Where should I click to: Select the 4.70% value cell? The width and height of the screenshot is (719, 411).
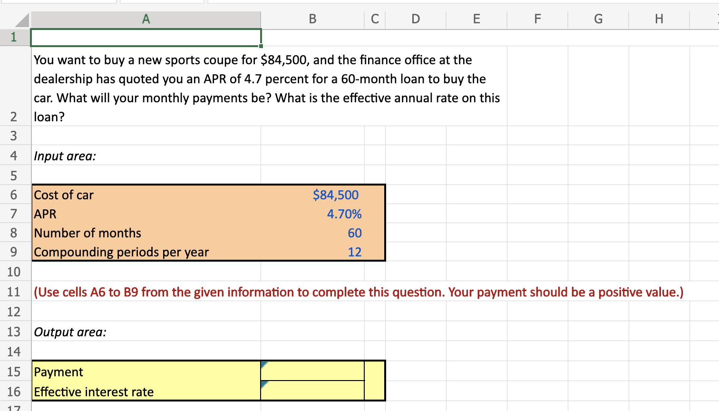pyautogui.click(x=312, y=214)
